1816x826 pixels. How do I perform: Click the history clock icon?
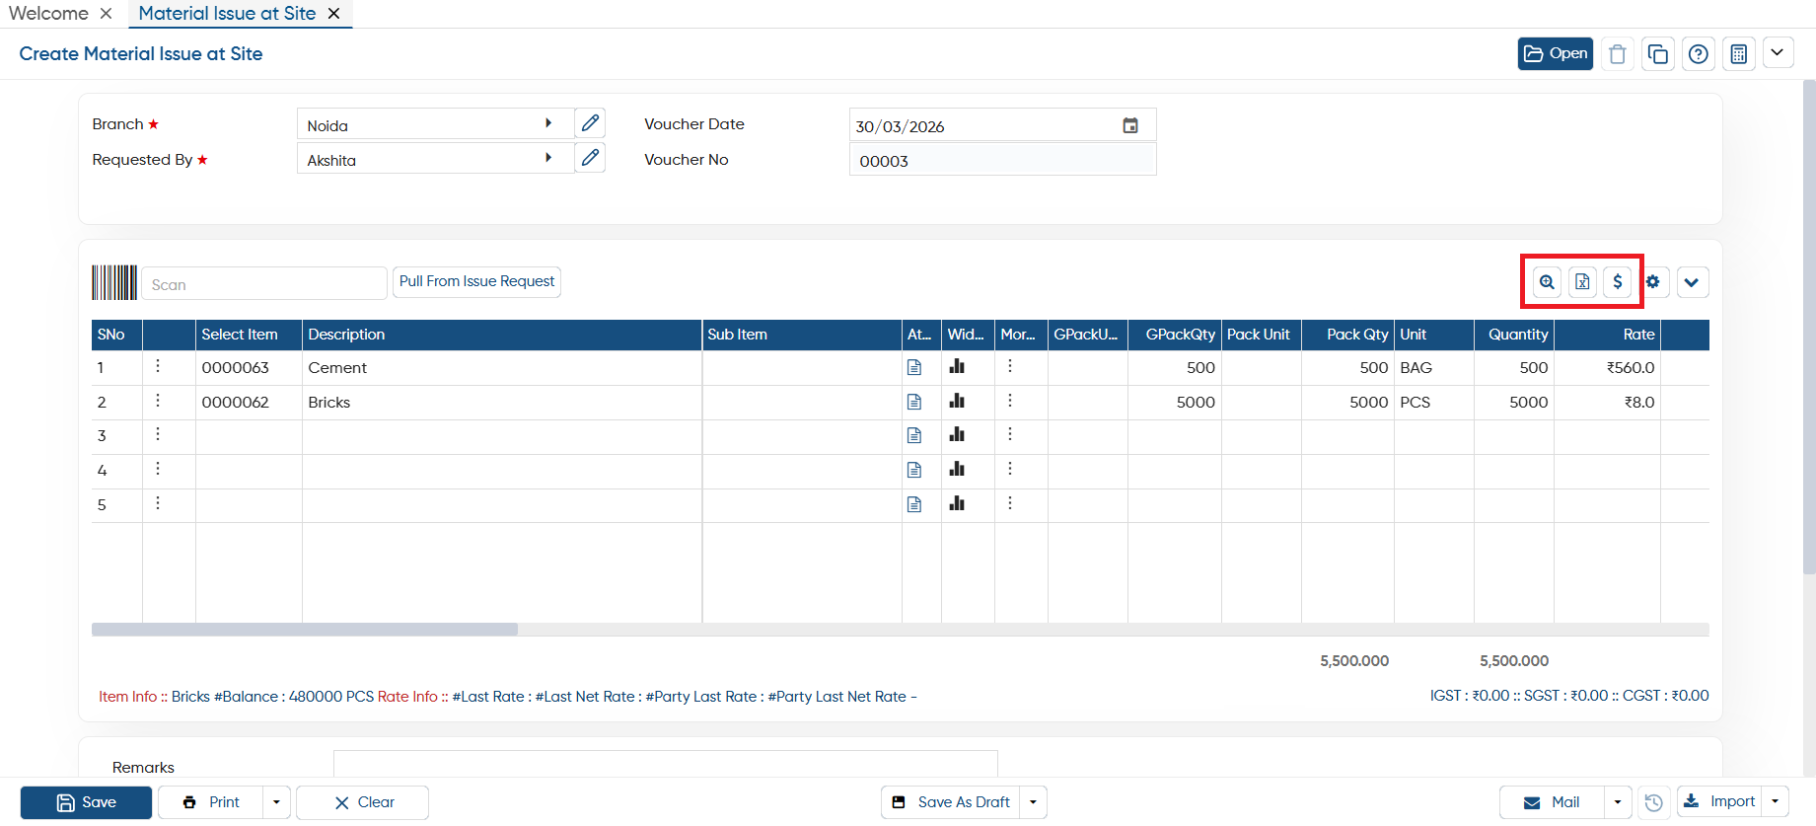click(x=1654, y=802)
